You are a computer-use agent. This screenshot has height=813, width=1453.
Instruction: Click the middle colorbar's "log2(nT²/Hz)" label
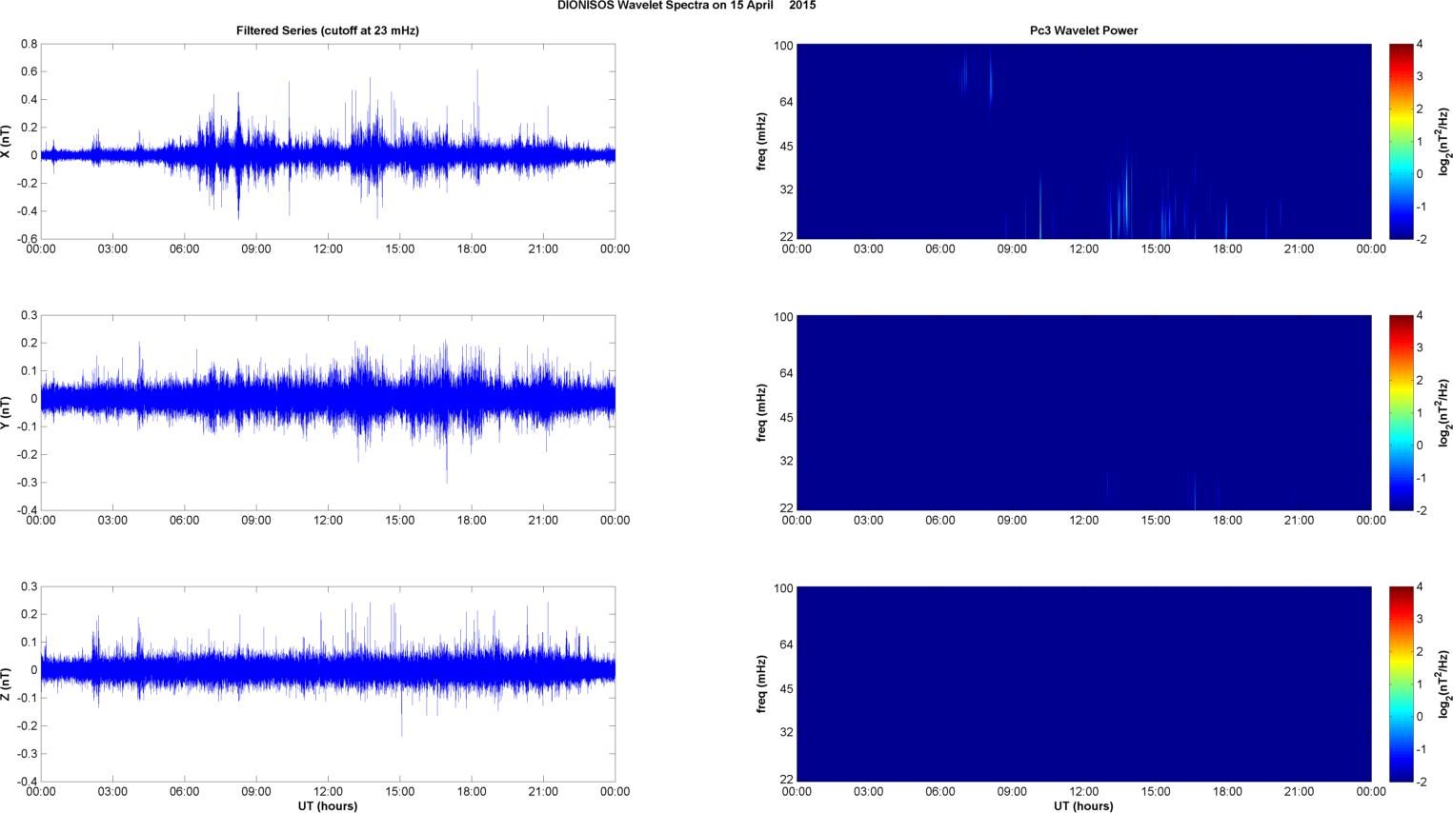tap(1444, 412)
